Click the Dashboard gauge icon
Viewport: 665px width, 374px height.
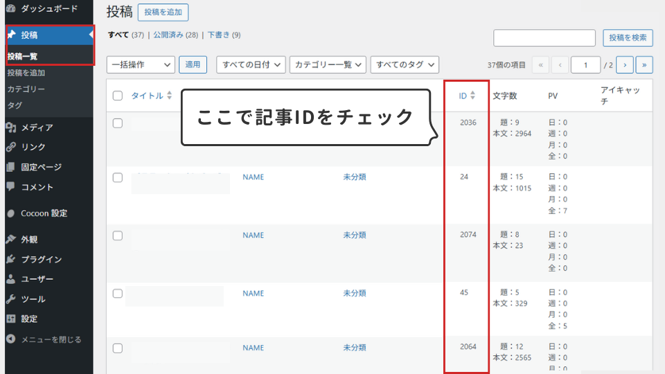click(x=11, y=8)
